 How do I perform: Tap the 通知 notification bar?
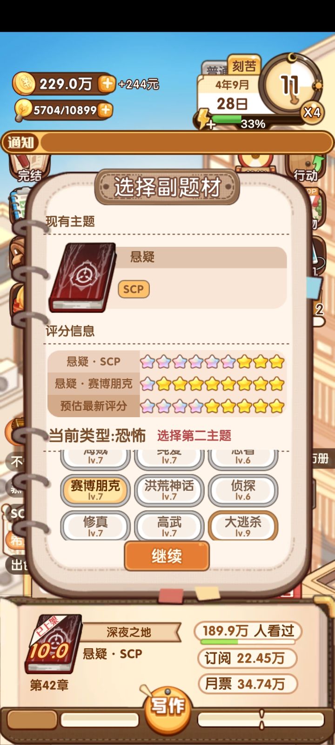[167, 142]
